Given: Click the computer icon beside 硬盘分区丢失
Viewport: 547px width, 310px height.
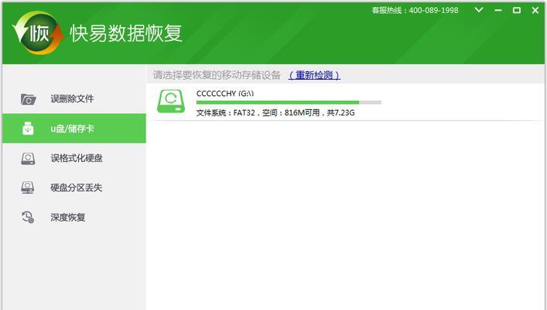Looking at the screenshot, I should [x=28, y=188].
